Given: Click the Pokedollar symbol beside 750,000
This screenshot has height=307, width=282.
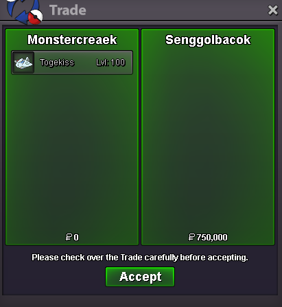Looking at the screenshot, I should click(x=191, y=237).
